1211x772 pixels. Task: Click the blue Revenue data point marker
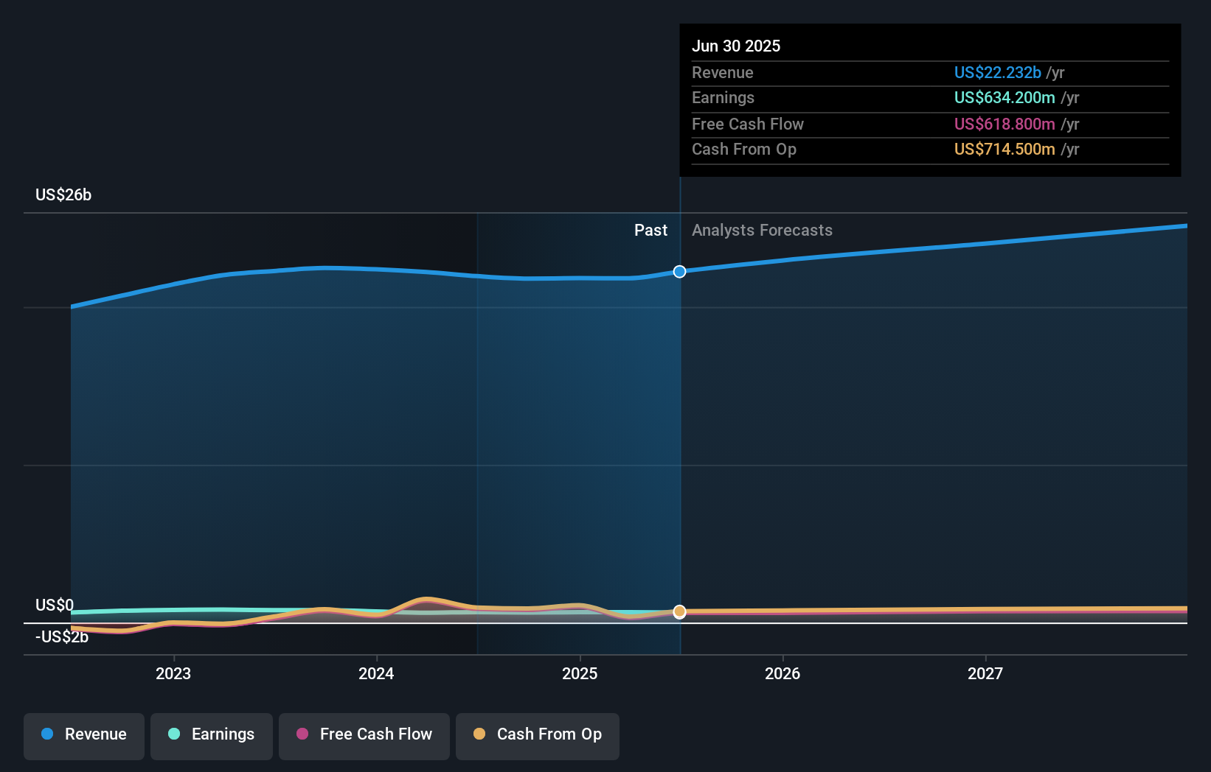click(x=679, y=272)
